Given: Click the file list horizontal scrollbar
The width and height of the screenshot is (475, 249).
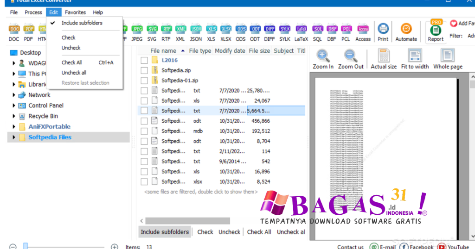Looking at the screenshot, I should pos(187,221).
